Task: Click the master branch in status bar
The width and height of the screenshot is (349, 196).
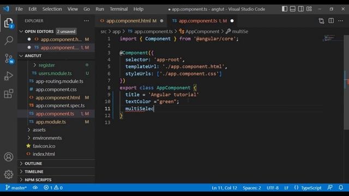Action: point(16,188)
